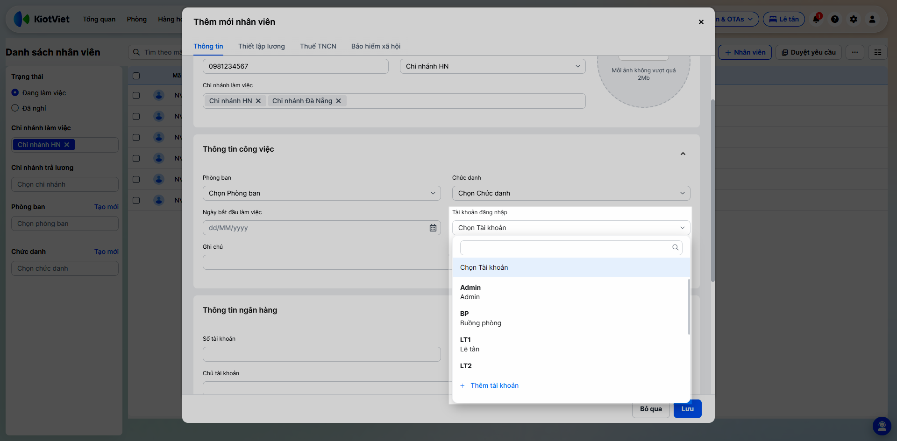897x441 pixels.
Task: Open the Chọn Phòng ban dropdown
Action: pos(321,193)
